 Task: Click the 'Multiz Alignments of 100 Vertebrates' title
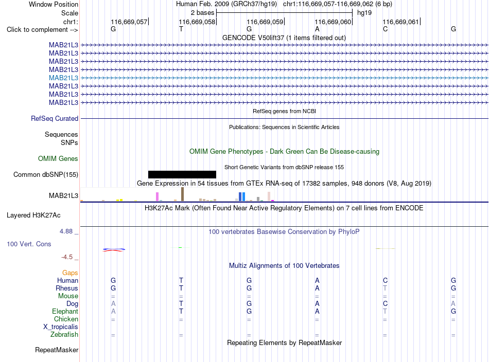click(x=284, y=265)
